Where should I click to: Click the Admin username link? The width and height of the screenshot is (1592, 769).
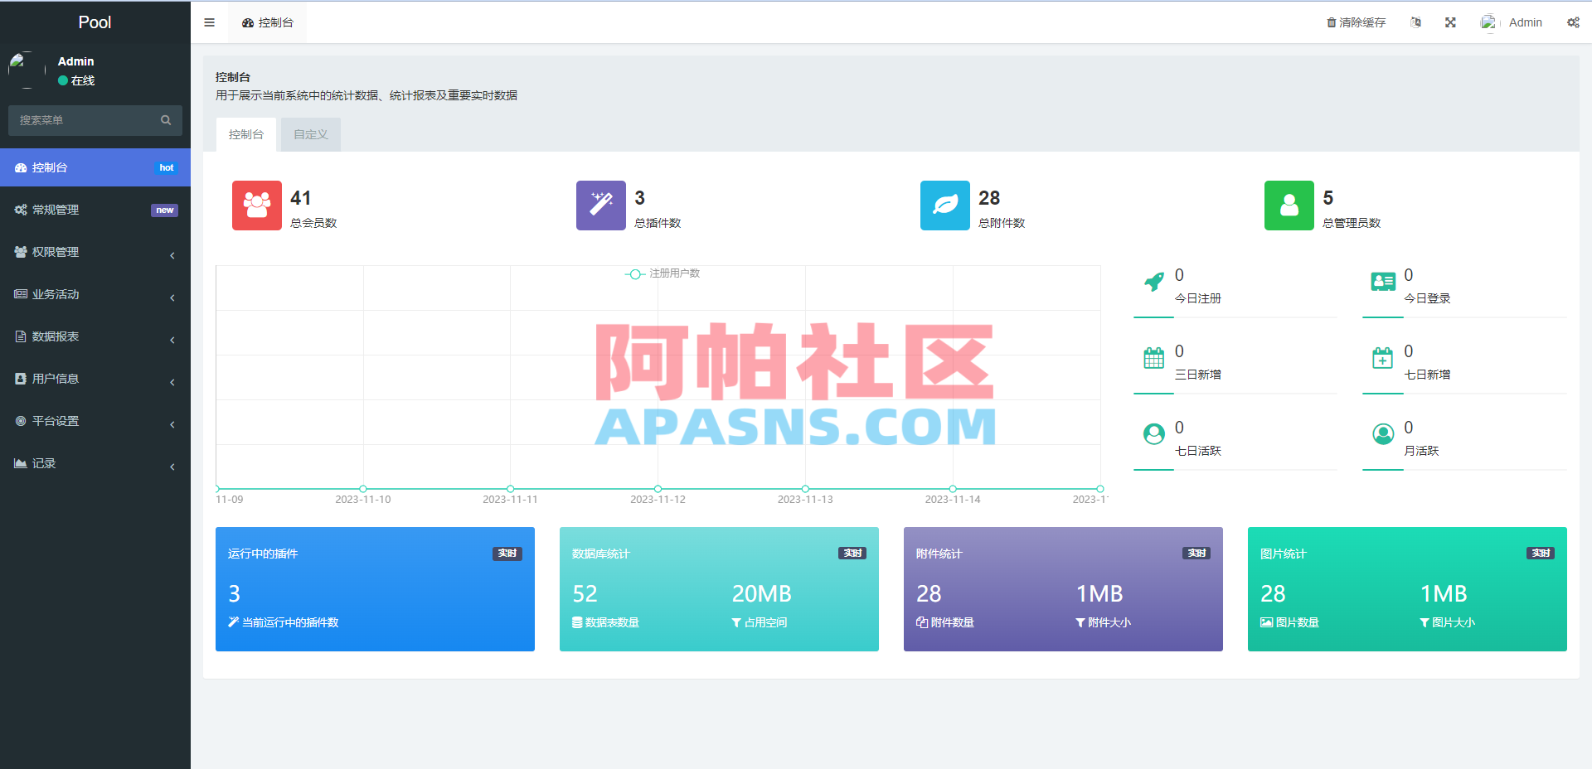[1526, 22]
